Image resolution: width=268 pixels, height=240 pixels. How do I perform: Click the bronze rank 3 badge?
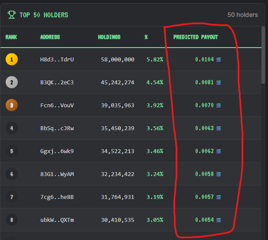coord(12,105)
